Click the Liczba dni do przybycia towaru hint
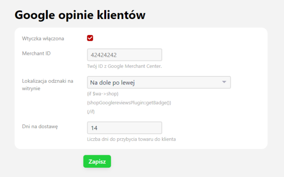284x177 pixels. click(131, 139)
